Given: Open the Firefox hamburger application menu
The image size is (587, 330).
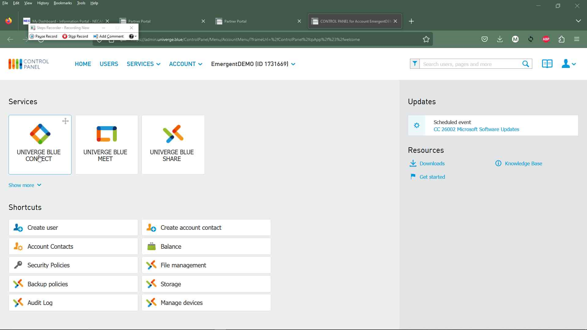Looking at the screenshot, I should click(x=577, y=39).
